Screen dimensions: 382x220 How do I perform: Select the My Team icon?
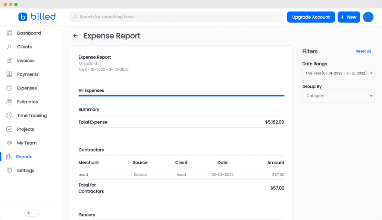pyautogui.click(x=9, y=143)
